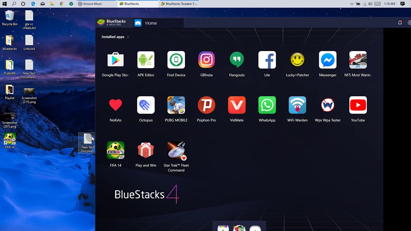411x231 pixels.
Task: Click the BlueStacks logo in title bar
Action: [x=101, y=23]
